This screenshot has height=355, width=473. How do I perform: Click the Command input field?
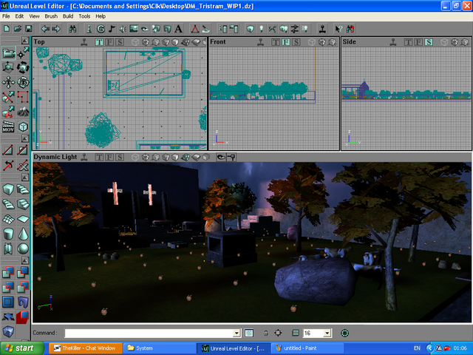[148, 334]
